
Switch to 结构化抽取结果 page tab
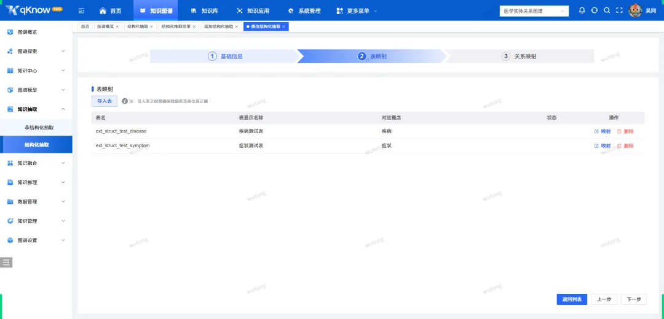[176, 26]
